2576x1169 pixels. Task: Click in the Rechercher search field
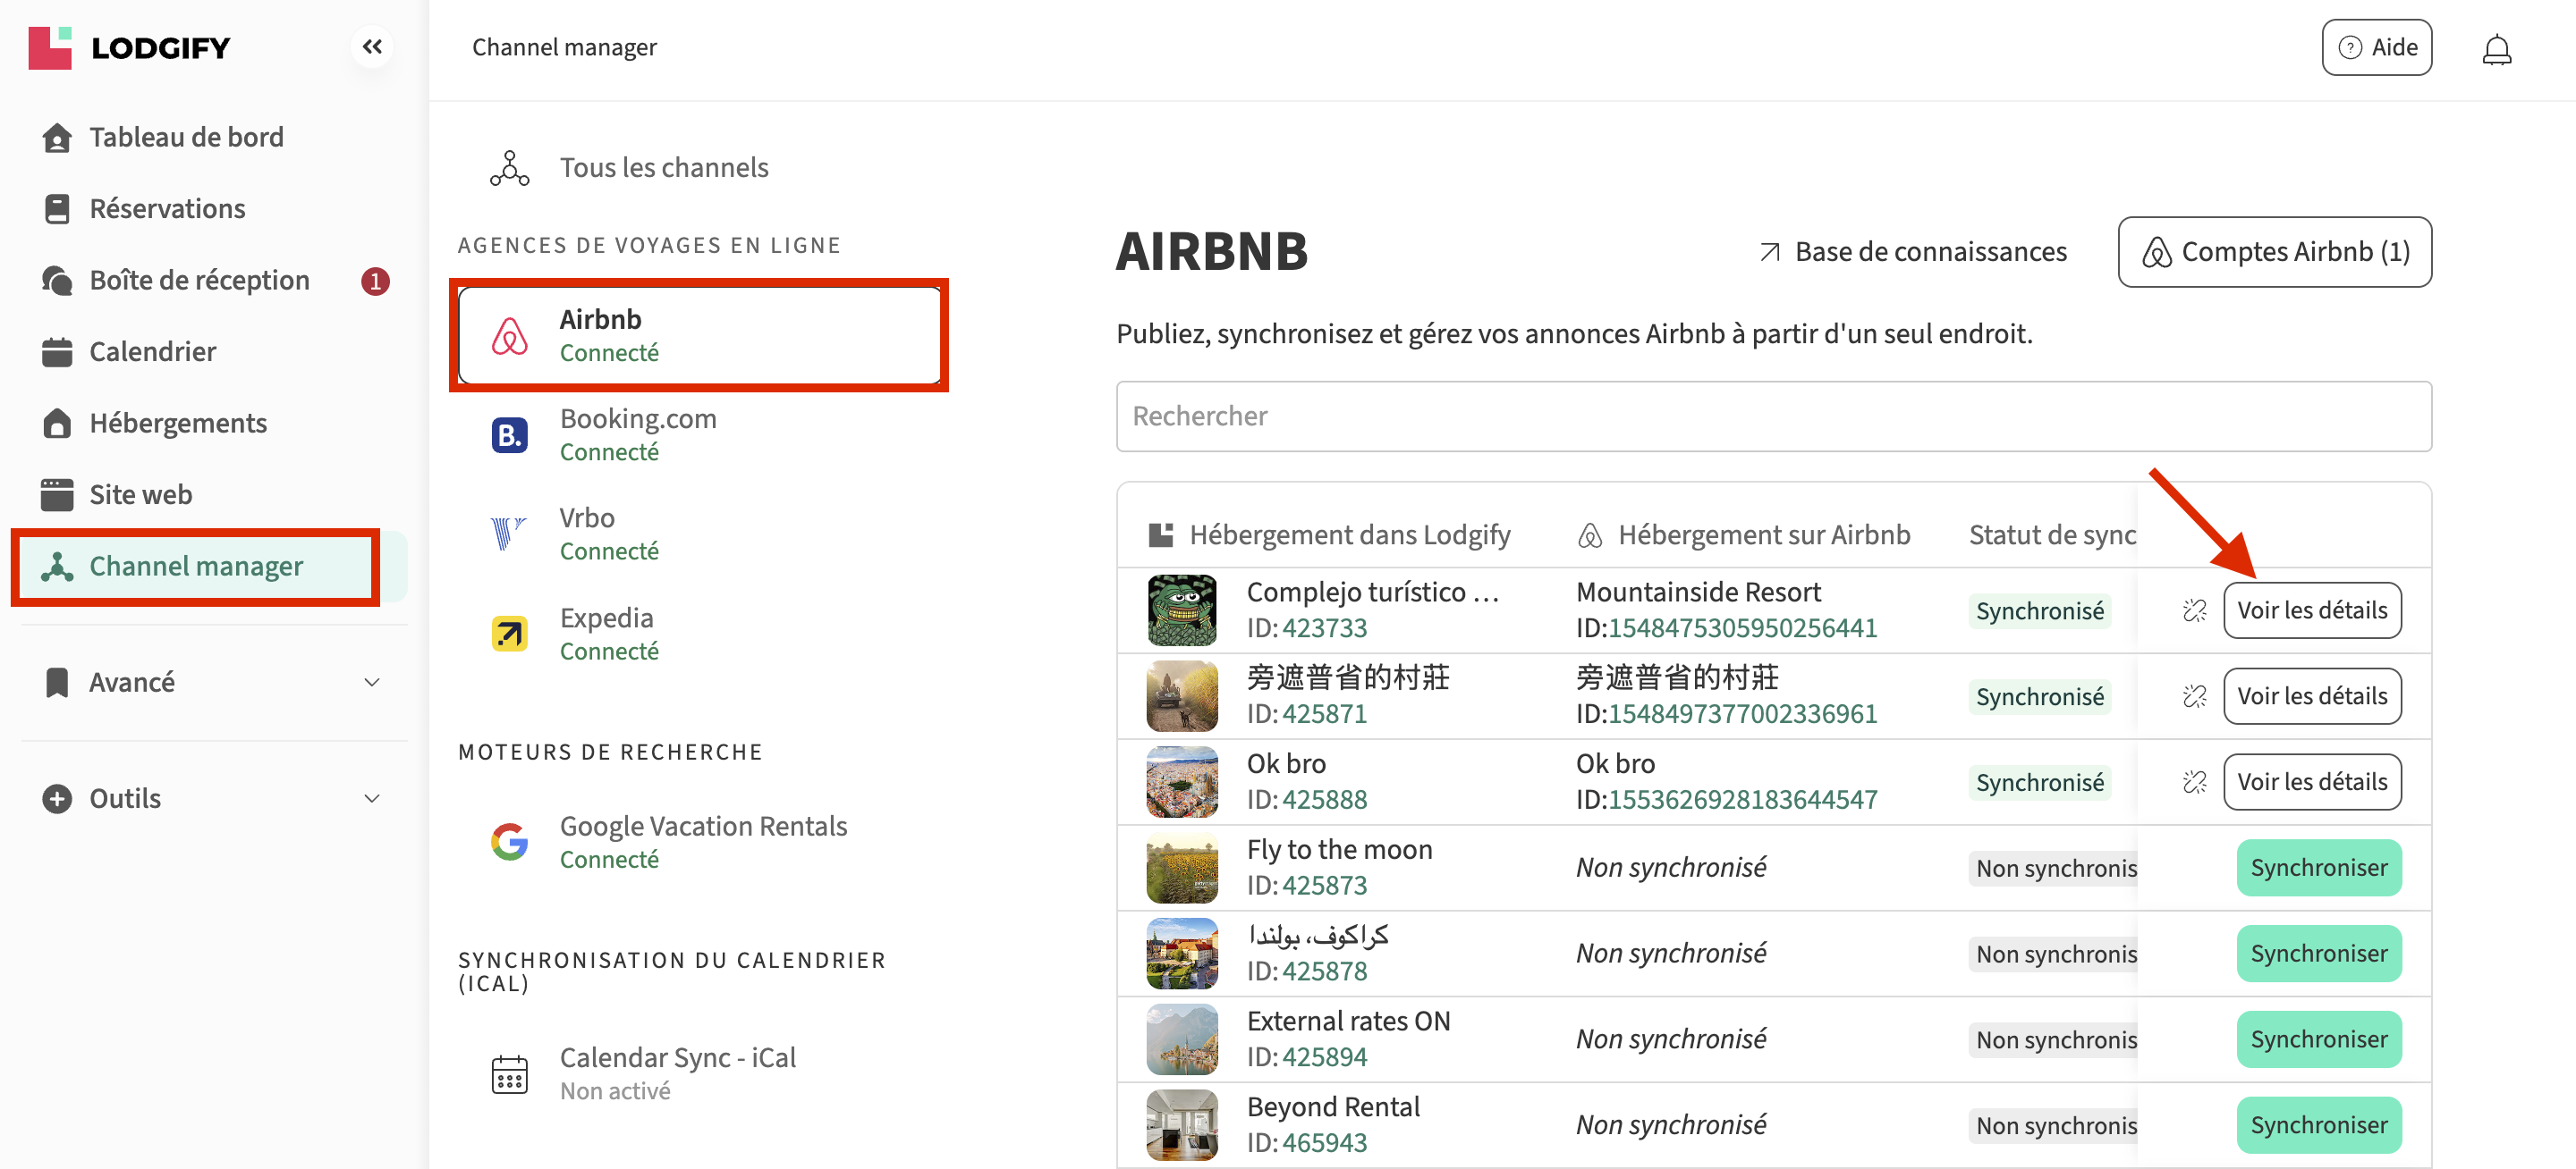coord(1772,416)
